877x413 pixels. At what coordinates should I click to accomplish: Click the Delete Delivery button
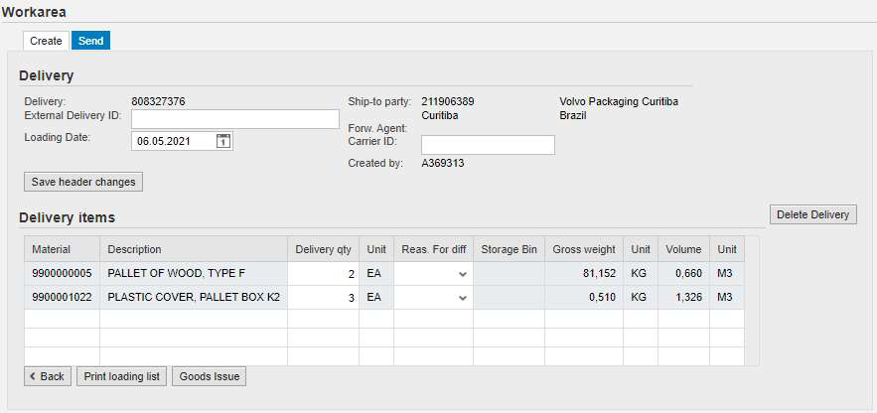coord(812,214)
